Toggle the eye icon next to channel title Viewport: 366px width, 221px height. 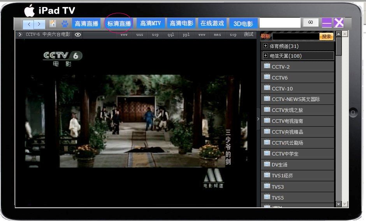point(78,35)
